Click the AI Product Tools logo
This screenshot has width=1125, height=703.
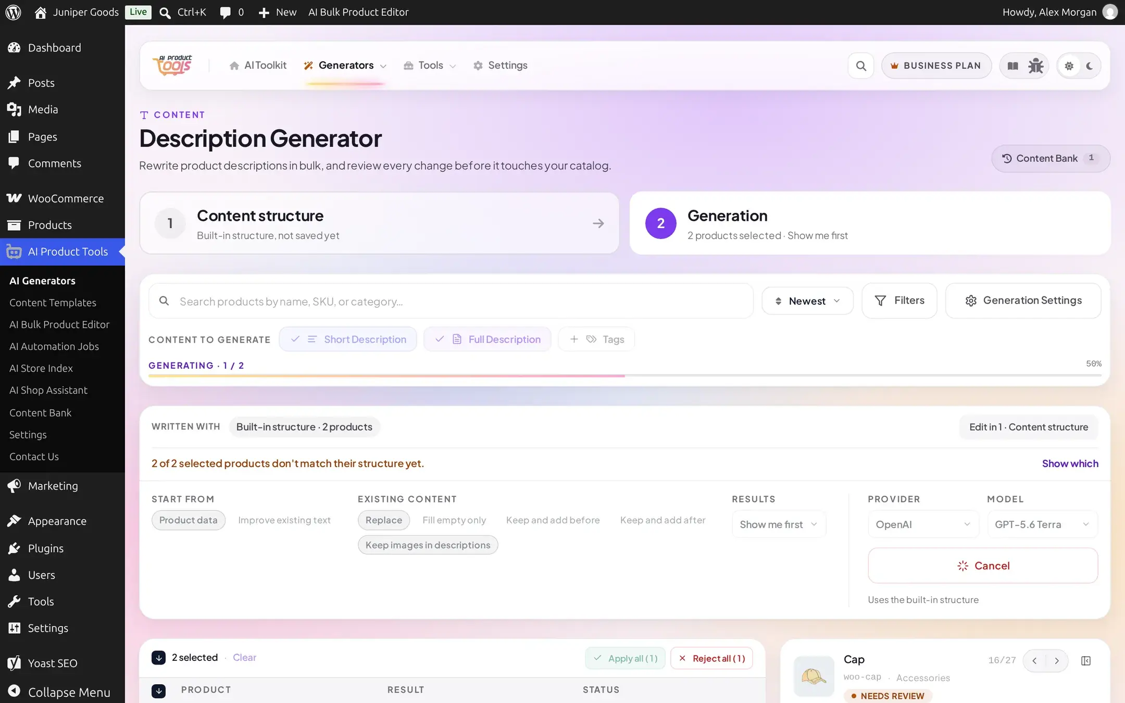pyautogui.click(x=173, y=66)
